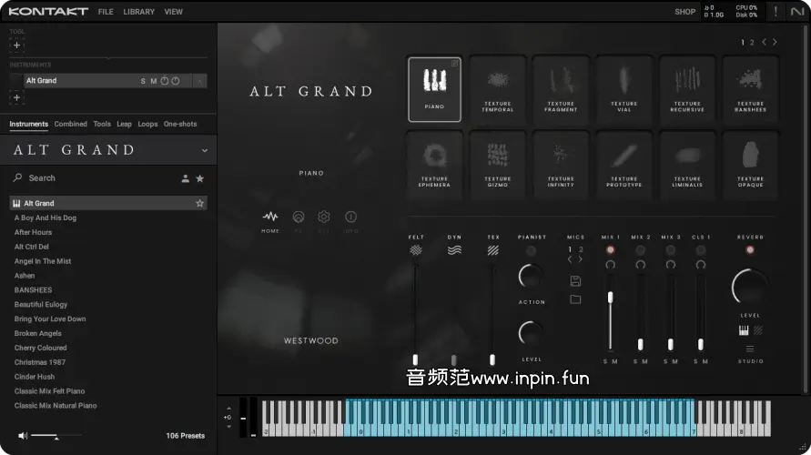Choose the Texture Fragment tile
Viewport: 811px width, 455px height.
pyautogui.click(x=561, y=89)
